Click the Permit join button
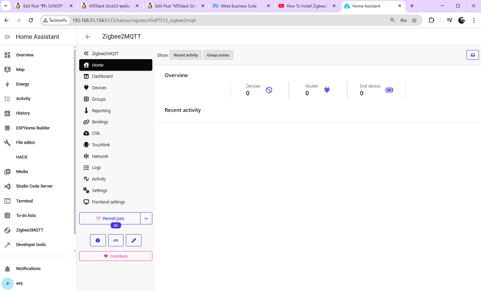Screen dimensions: 481x291 tap(110, 219)
